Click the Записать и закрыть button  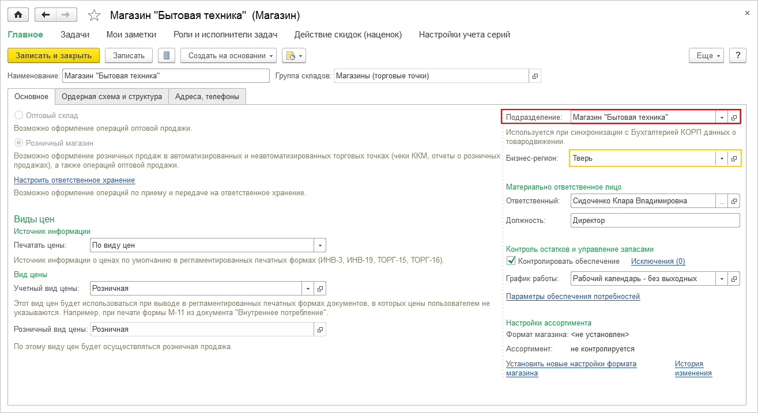click(x=54, y=55)
